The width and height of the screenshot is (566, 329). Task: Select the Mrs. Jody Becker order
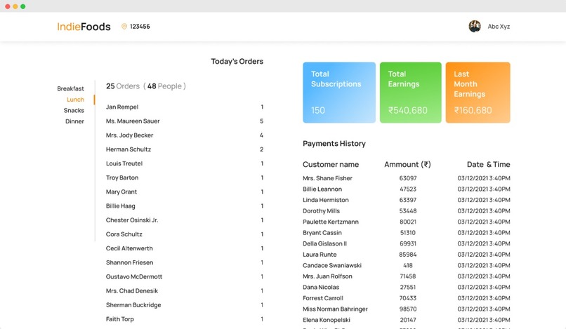[x=185, y=135]
